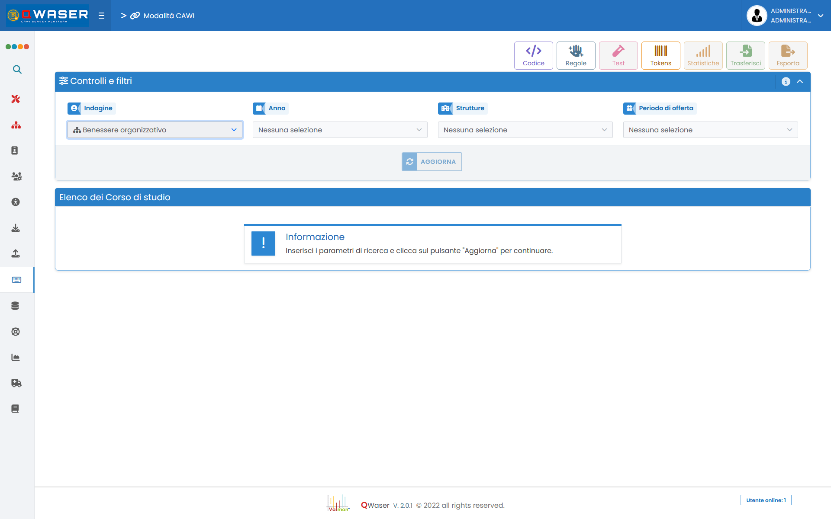Click the AGGIORNA refresh button

coord(432,162)
